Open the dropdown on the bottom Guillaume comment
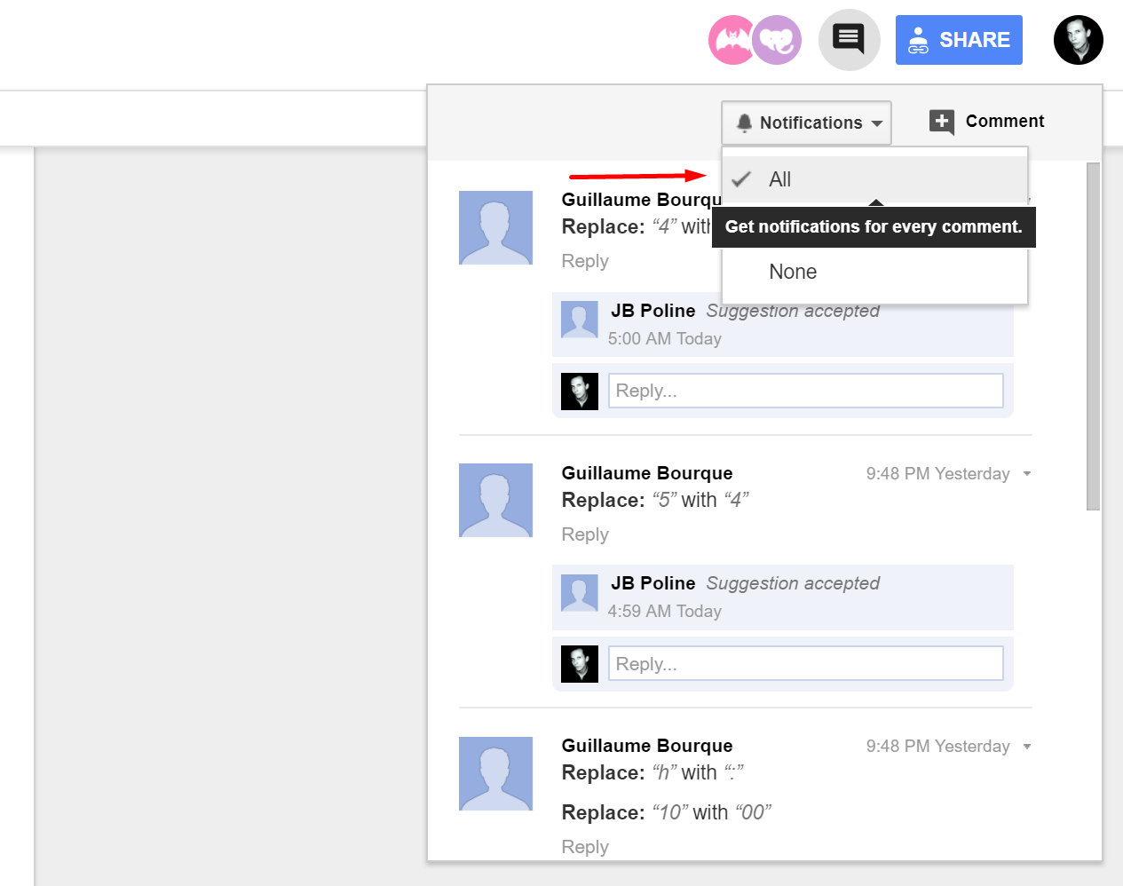This screenshot has width=1123, height=886. click(1026, 746)
